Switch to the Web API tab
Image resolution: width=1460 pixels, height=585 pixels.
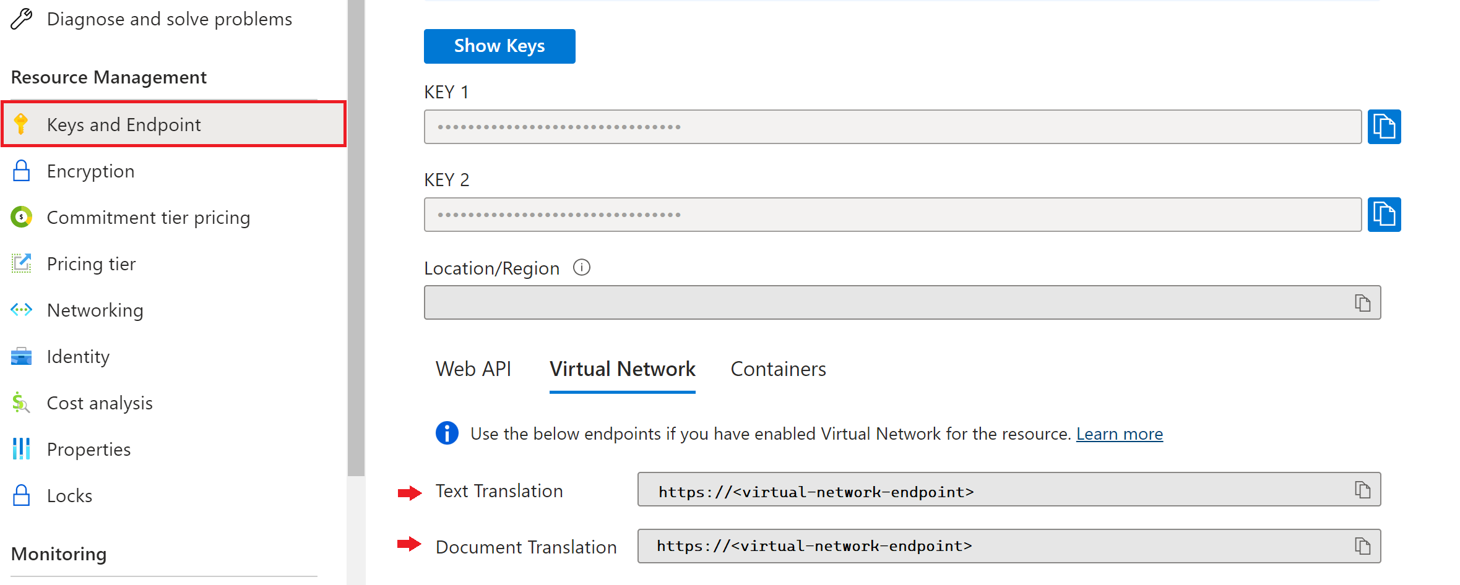(x=473, y=369)
